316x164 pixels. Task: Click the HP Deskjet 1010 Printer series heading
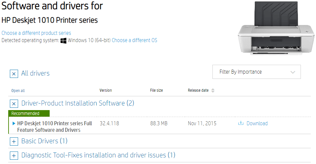tap(50, 20)
